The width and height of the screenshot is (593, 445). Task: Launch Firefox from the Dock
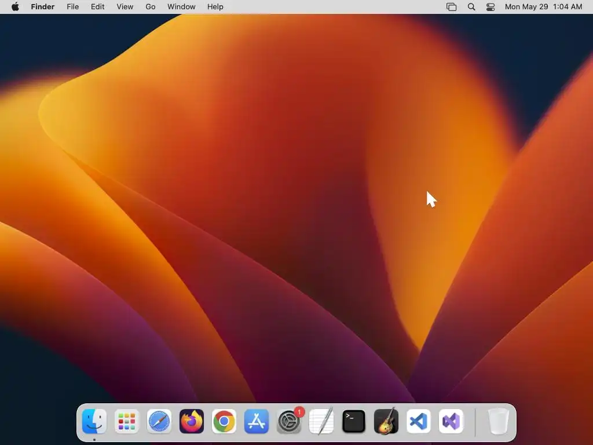191,421
